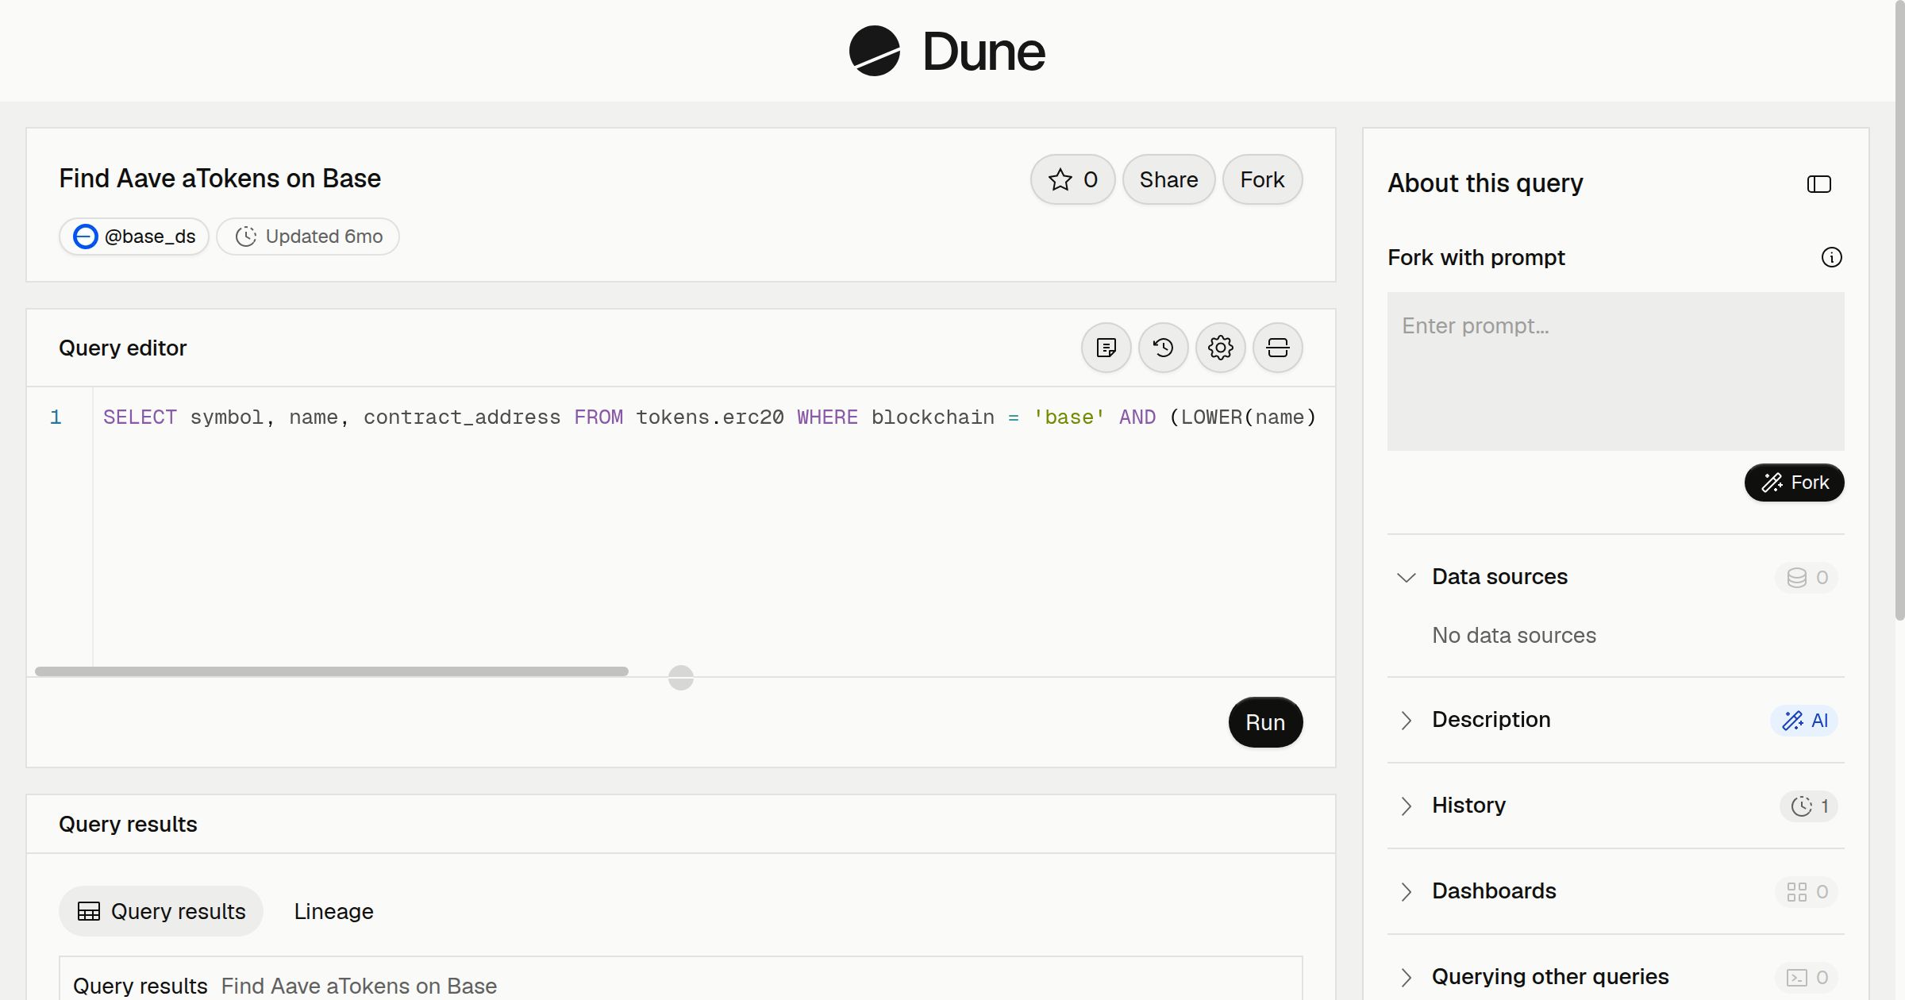The height and width of the screenshot is (1000, 1905).
Task: Fork the query using the header Fork button
Action: click(x=1262, y=179)
